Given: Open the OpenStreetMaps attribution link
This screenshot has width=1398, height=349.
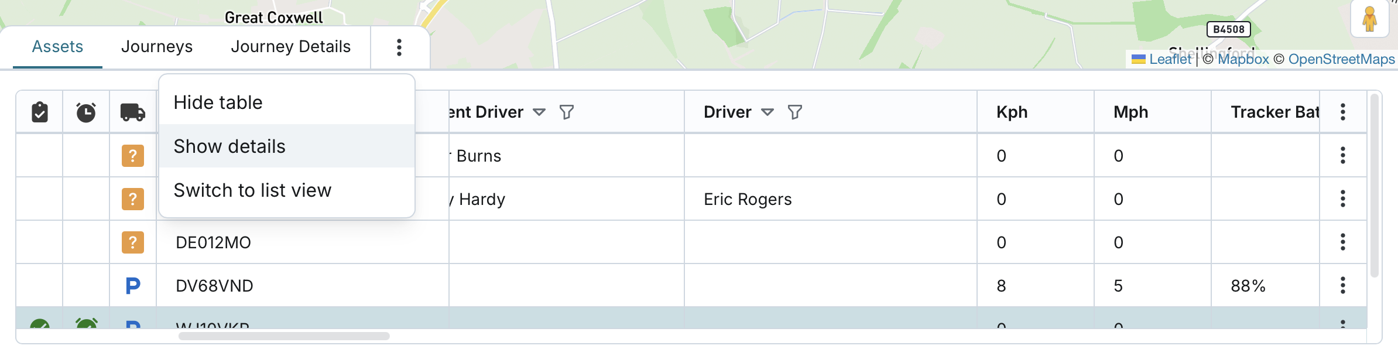Looking at the screenshot, I should (x=1341, y=59).
